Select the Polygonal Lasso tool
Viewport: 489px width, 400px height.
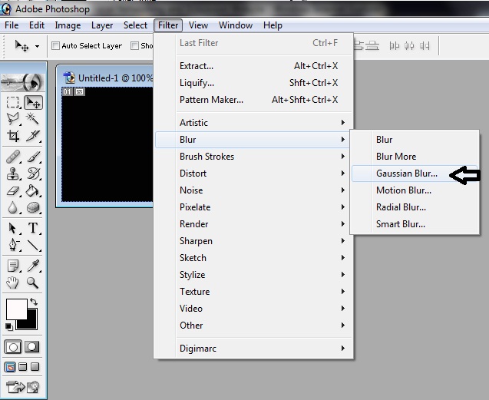(x=13, y=119)
